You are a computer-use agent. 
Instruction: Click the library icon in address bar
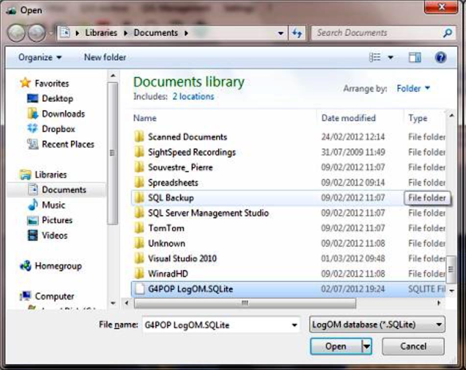(x=65, y=32)
